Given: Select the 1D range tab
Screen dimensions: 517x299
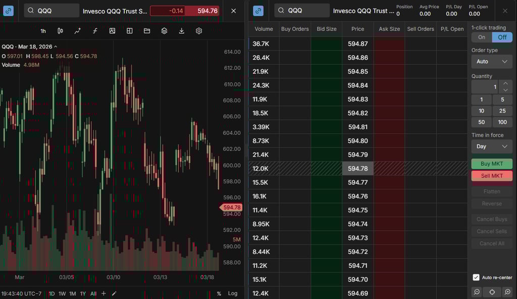Looking at the screenshot, I should 52,293.
